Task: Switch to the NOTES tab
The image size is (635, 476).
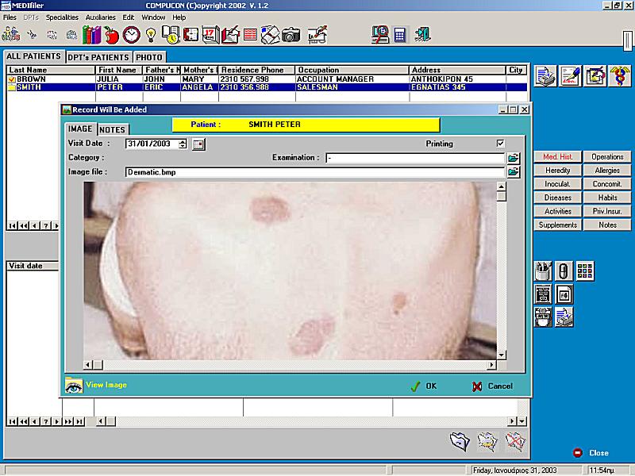Action: pos(113,129)
